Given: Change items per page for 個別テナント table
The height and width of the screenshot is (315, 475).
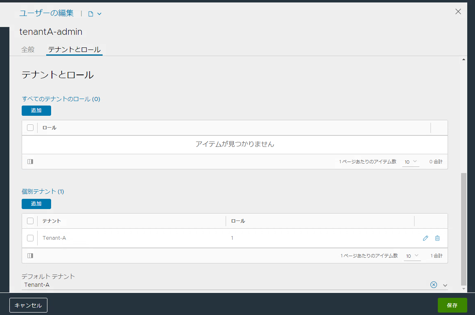Looking at the screenshot, I should [x=412, y=255].
